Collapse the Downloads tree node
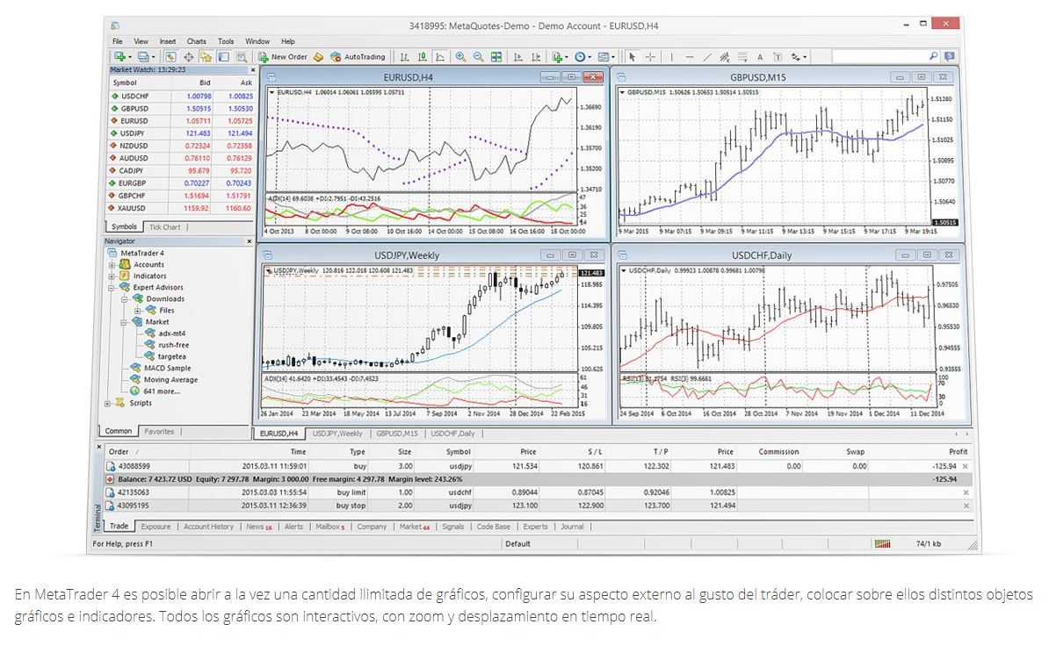This screenshot has width=1049, height=646. pos(125,299)
